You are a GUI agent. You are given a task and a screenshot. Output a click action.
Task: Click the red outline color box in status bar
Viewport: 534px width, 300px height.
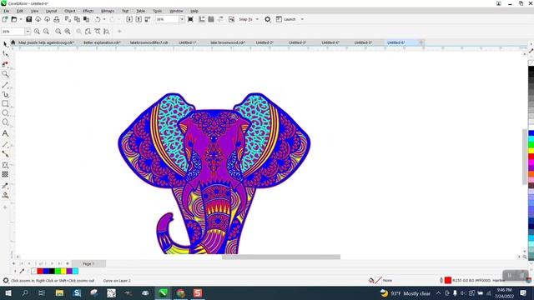pos(448,280)
